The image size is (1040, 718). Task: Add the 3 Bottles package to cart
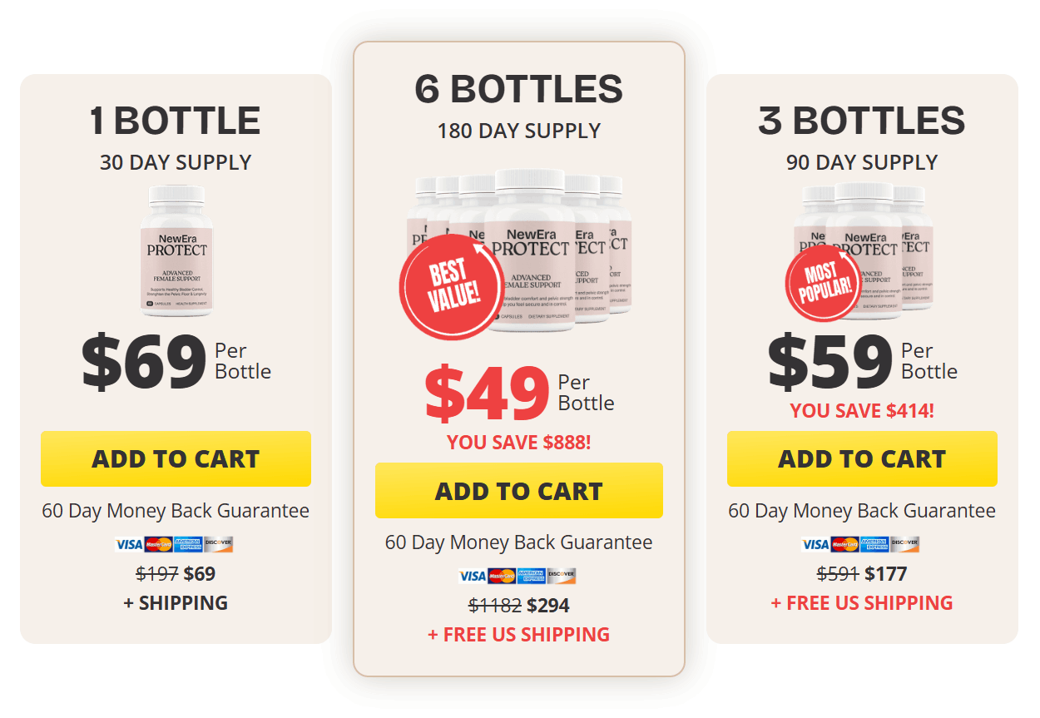coord(862,458)
